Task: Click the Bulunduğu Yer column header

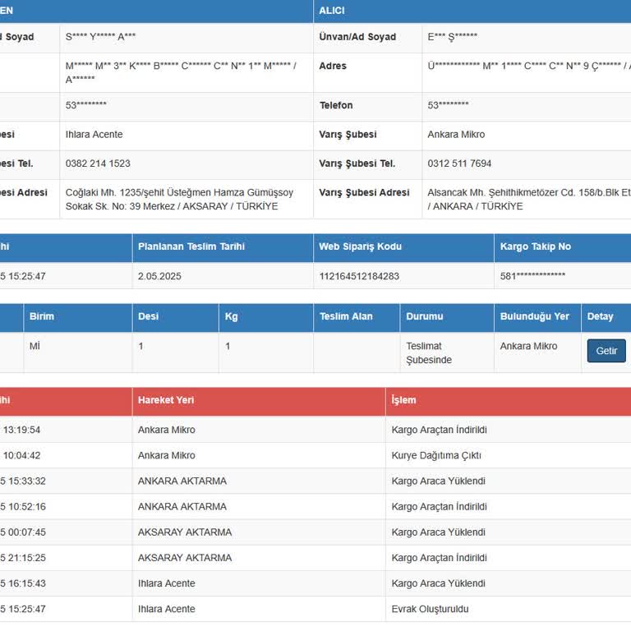Action: pos(534,316)
